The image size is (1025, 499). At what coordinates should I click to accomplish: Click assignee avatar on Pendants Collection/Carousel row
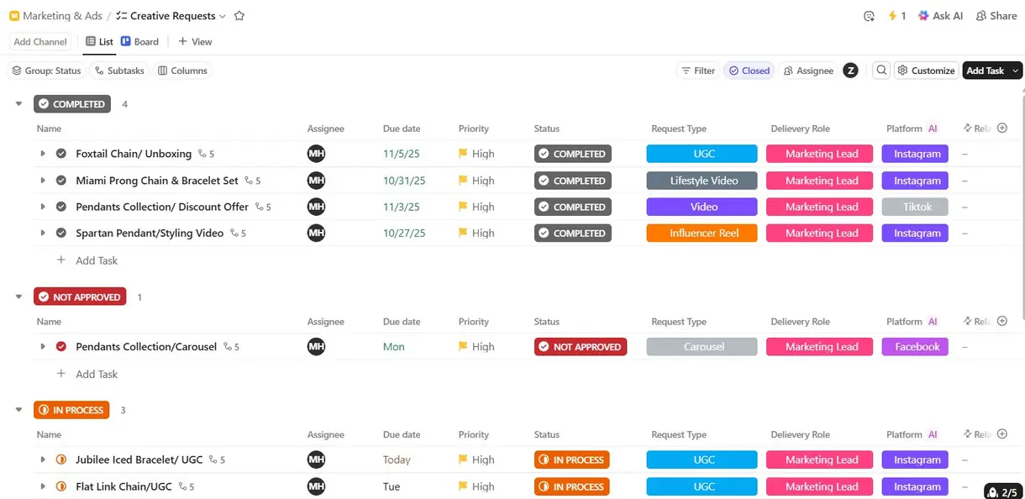click(x=316, y=346)
